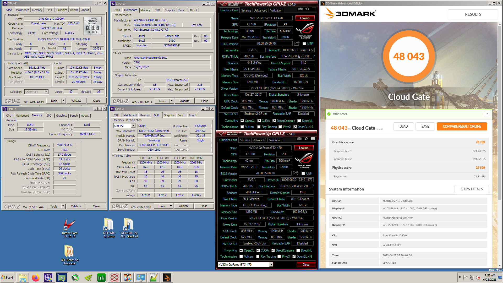
Task: Switch to Bench tab in CPU-Z CPU window
Action: pyautogui.click(x=74, y=10)
